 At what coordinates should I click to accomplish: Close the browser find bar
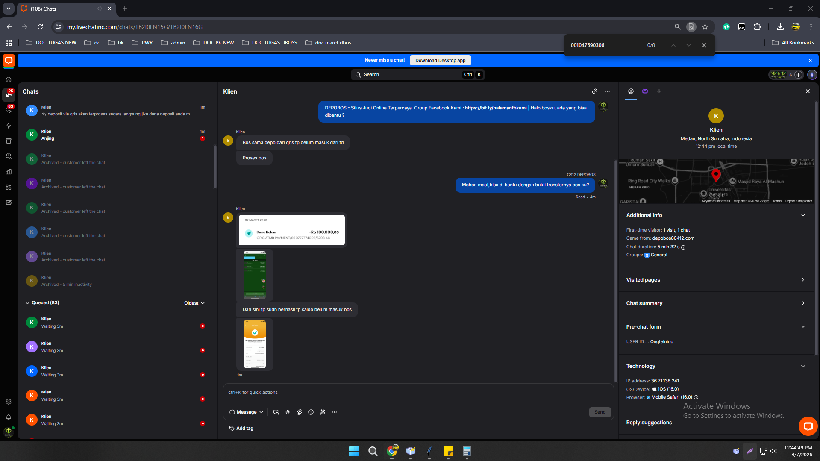click(x=704, y=45)
